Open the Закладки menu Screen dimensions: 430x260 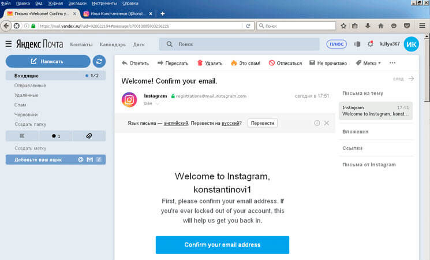click(77, 3)
